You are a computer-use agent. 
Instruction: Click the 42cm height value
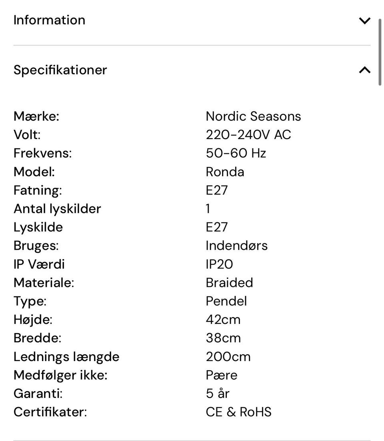(223, 320)
